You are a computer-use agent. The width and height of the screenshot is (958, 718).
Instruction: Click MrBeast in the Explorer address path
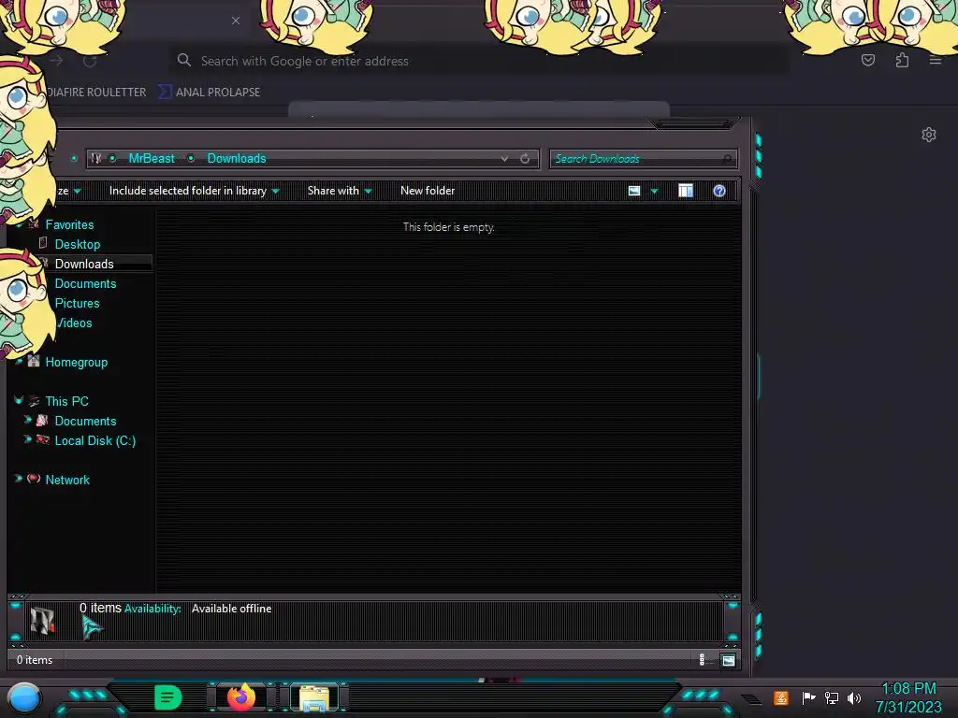coord(152,158)
